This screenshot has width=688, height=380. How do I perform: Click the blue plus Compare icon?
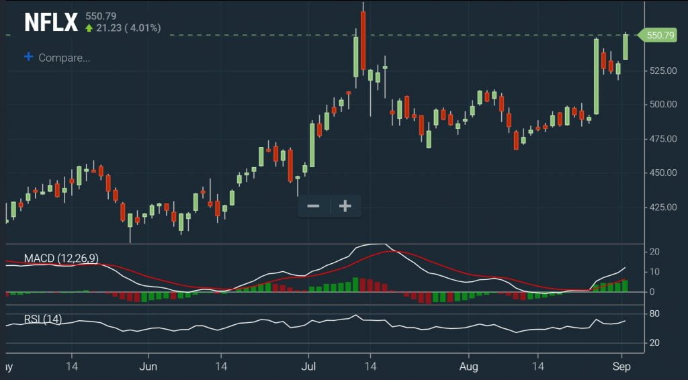coord(28,56)
